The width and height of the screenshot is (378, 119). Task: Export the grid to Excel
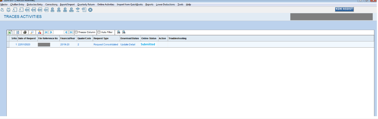click(x=10, y=32)
